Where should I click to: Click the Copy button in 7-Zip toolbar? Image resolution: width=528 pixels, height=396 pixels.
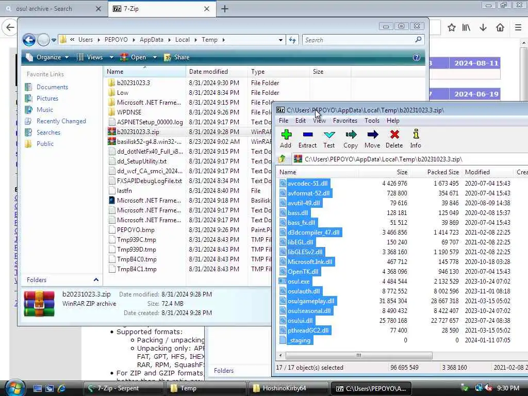click(x=351, y=139)
